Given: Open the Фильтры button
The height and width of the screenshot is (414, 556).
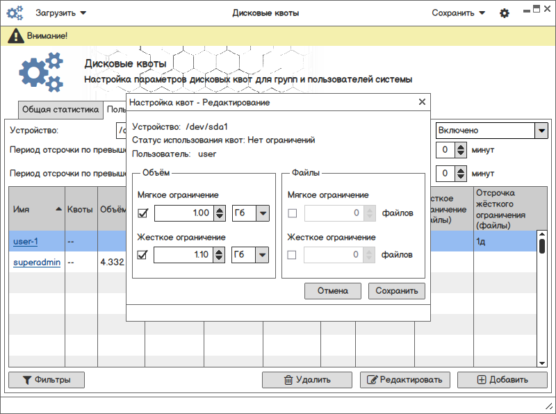Looking at the screenshot, I should 47,380.
